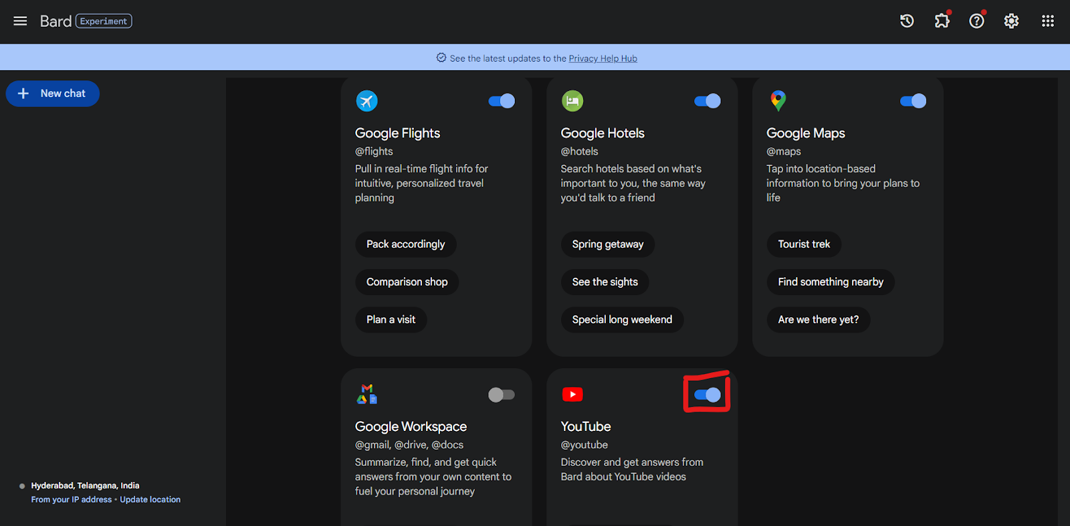
Task: Click the Google Flights title
Action: 397,133
